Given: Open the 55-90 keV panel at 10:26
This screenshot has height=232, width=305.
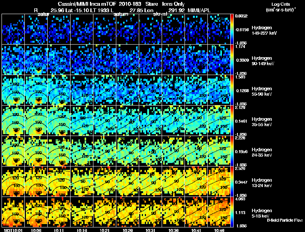Looking at the screenshot, I should [128, 90].
